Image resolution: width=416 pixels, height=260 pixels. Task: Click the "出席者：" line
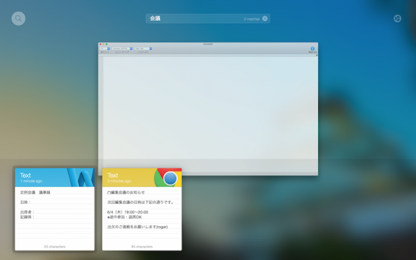point(28,212)
